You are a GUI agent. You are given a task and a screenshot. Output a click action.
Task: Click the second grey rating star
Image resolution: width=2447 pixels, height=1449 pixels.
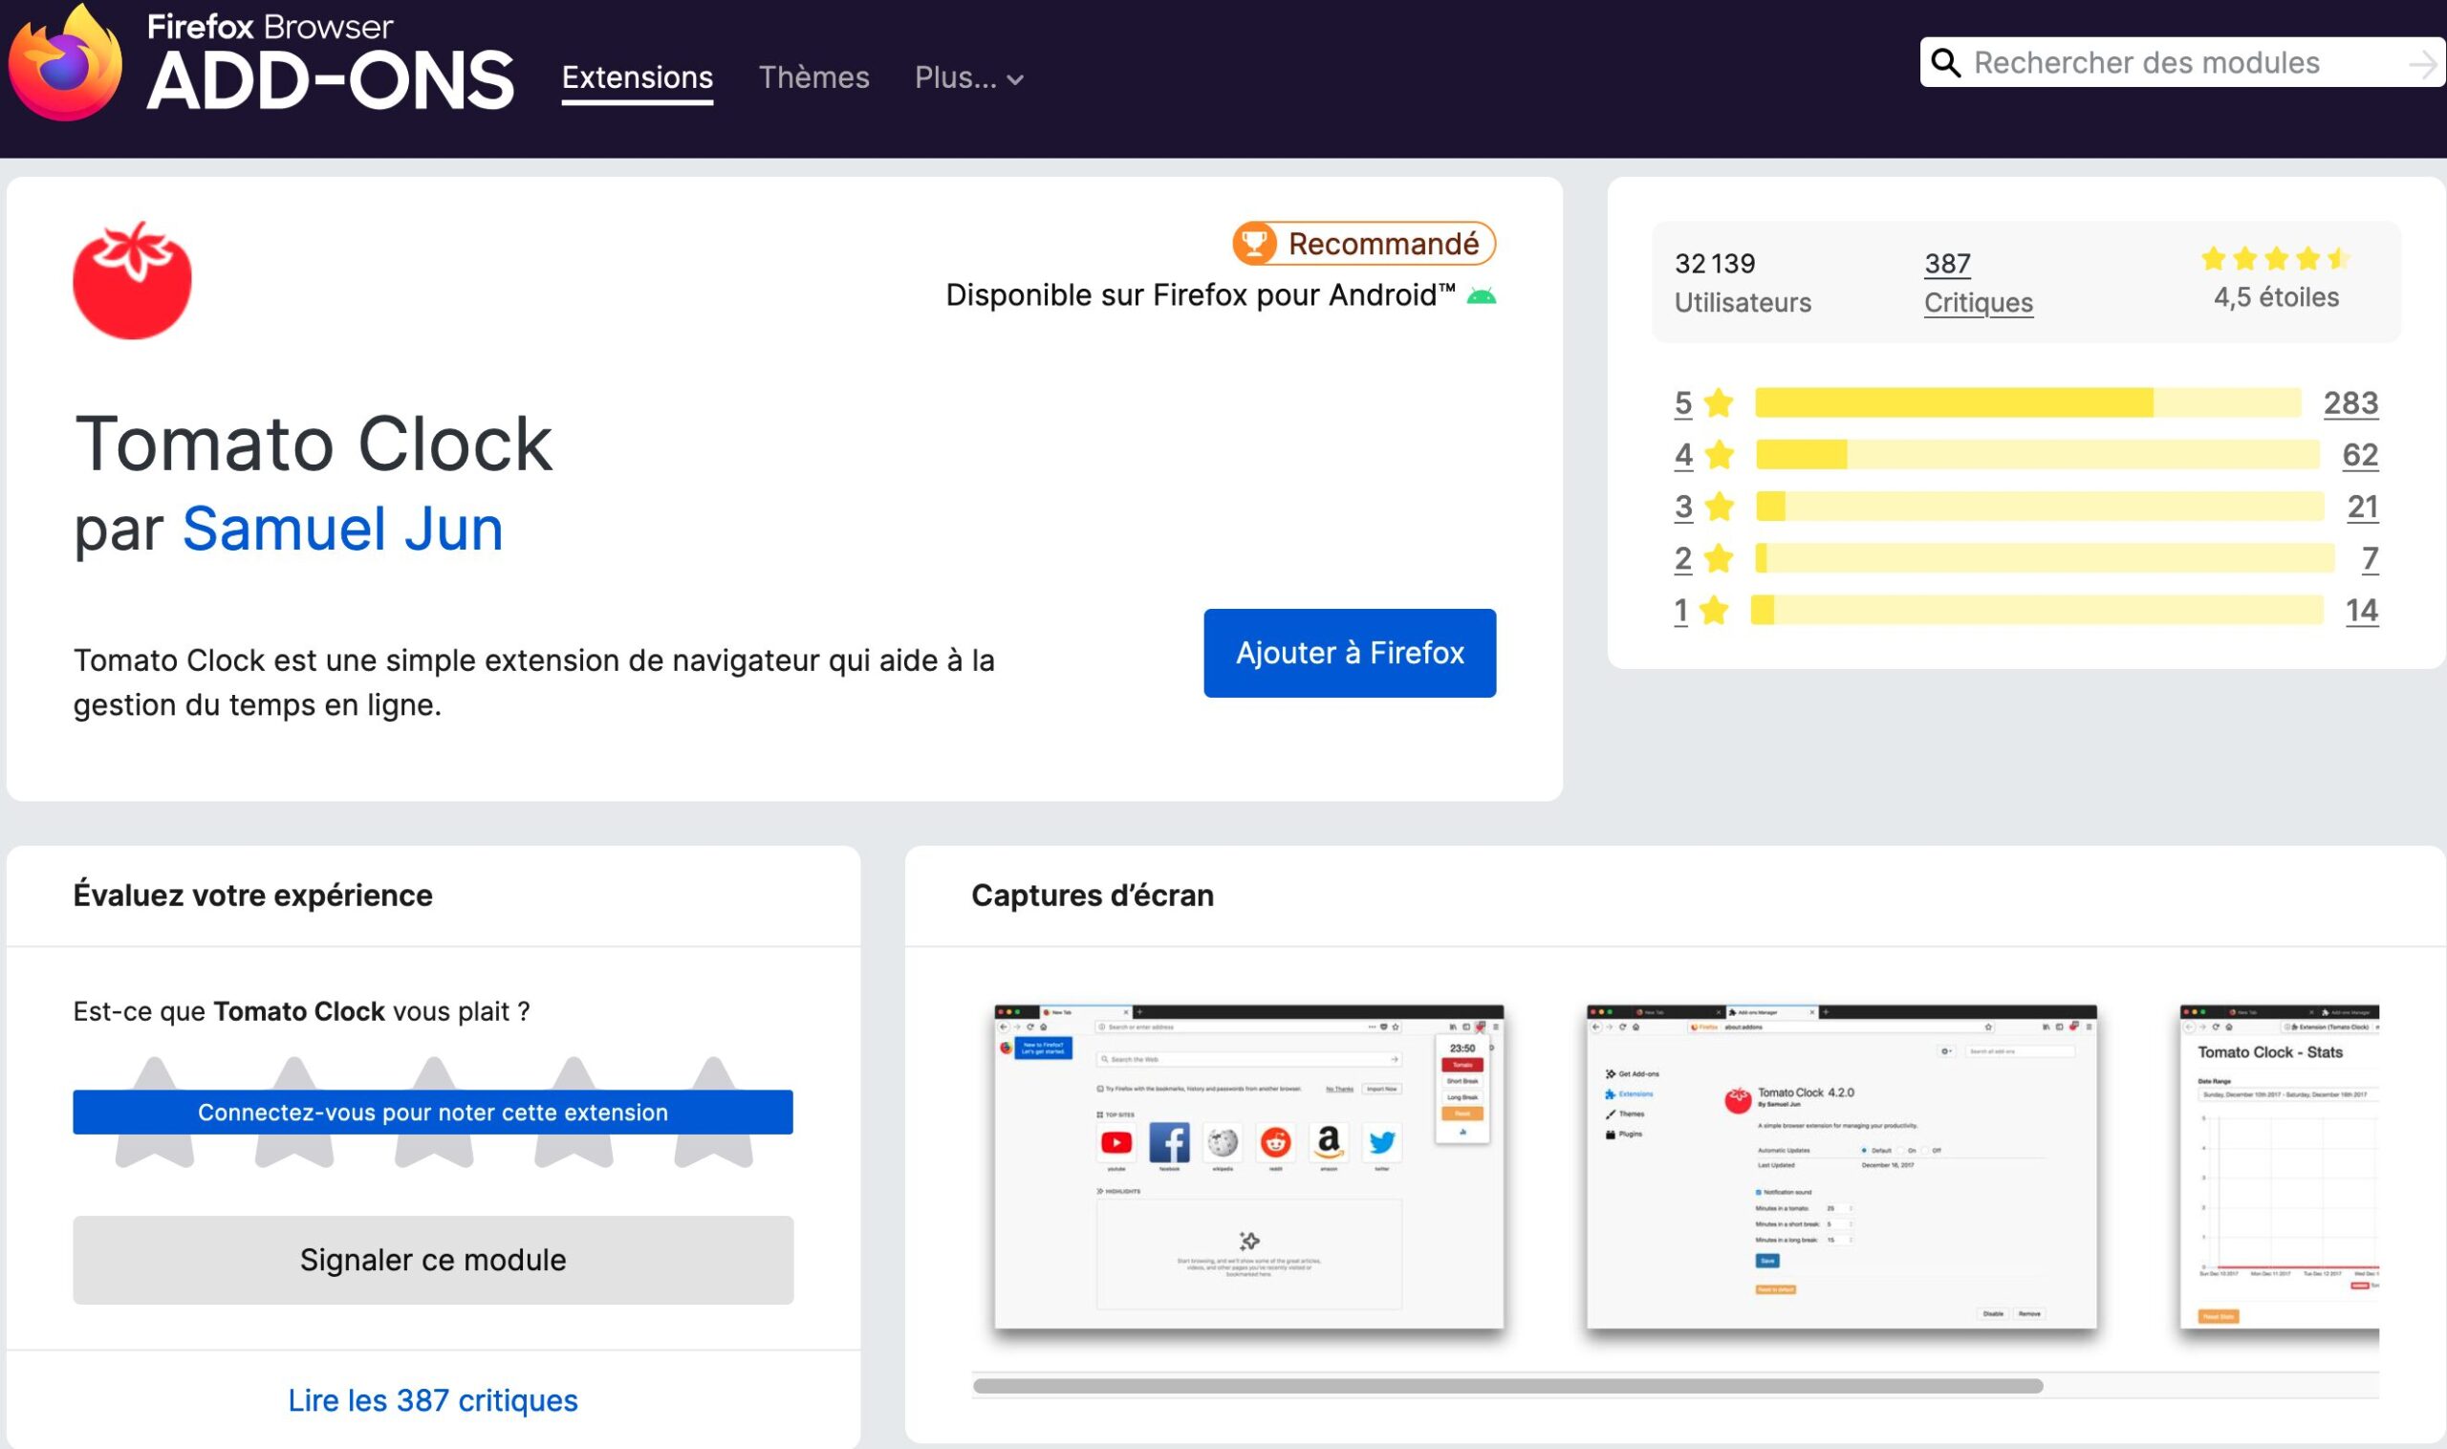click(293, 1113)
